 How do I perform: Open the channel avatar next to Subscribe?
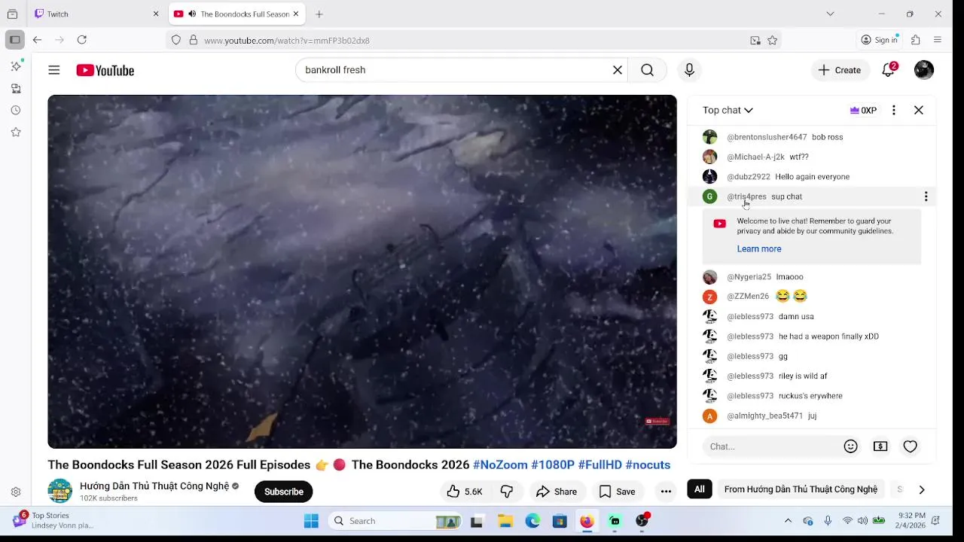tap(60, 491)
